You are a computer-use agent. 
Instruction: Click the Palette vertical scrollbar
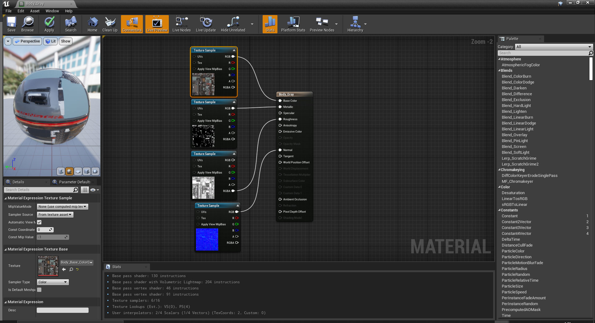click(x=591, y=69)
